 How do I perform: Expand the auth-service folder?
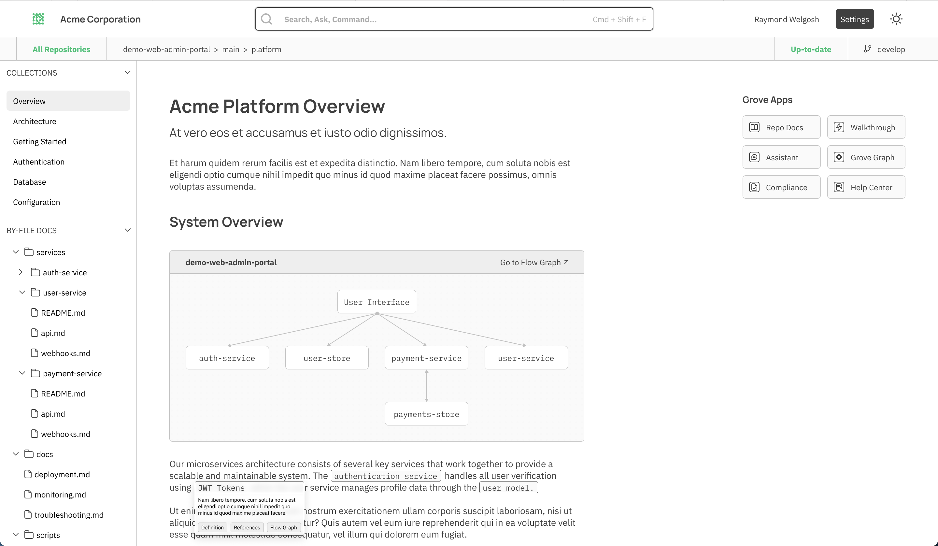(21, 272)
